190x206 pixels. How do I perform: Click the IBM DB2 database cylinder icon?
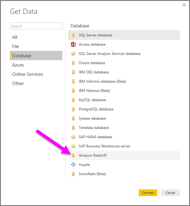74,72
